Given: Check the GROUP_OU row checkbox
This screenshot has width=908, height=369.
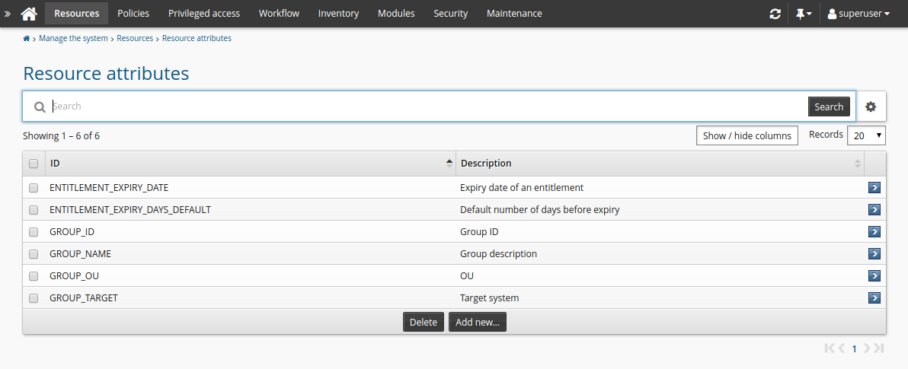Looking at the screenshot, I should point(34,275).
